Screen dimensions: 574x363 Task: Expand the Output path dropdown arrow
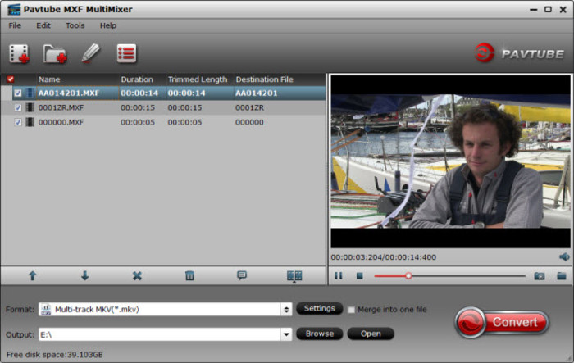click(286, 334)
